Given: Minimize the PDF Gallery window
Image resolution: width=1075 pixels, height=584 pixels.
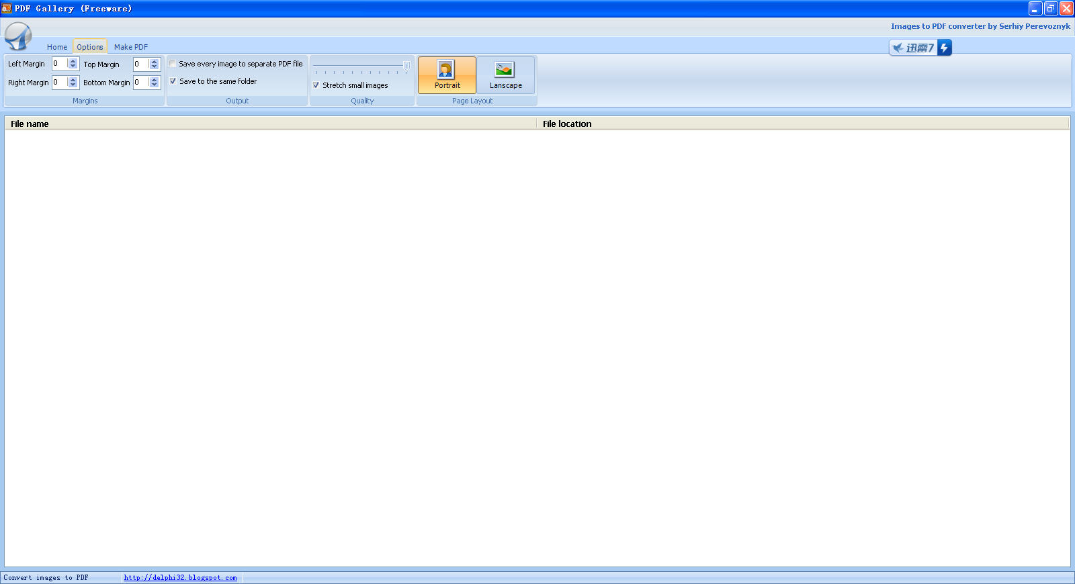Looking at the screenshot, I should coord(1035,9).
